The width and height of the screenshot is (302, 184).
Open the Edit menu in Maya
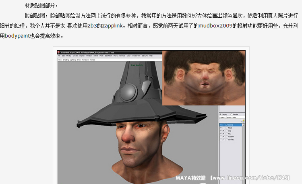[x=63, y=56]
